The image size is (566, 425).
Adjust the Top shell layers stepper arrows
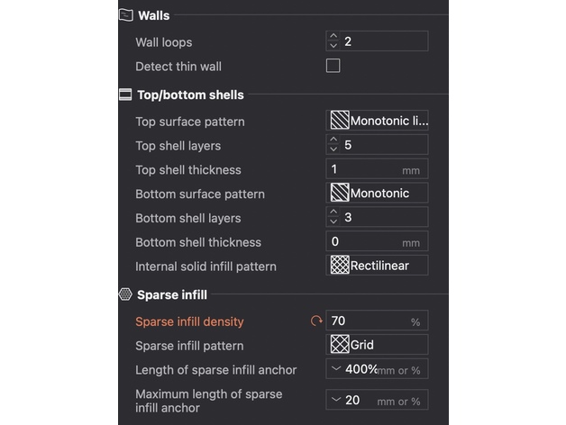333,145
